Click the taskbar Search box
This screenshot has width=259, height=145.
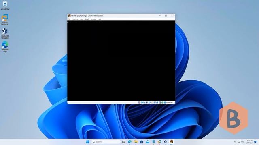pos(106,142)
